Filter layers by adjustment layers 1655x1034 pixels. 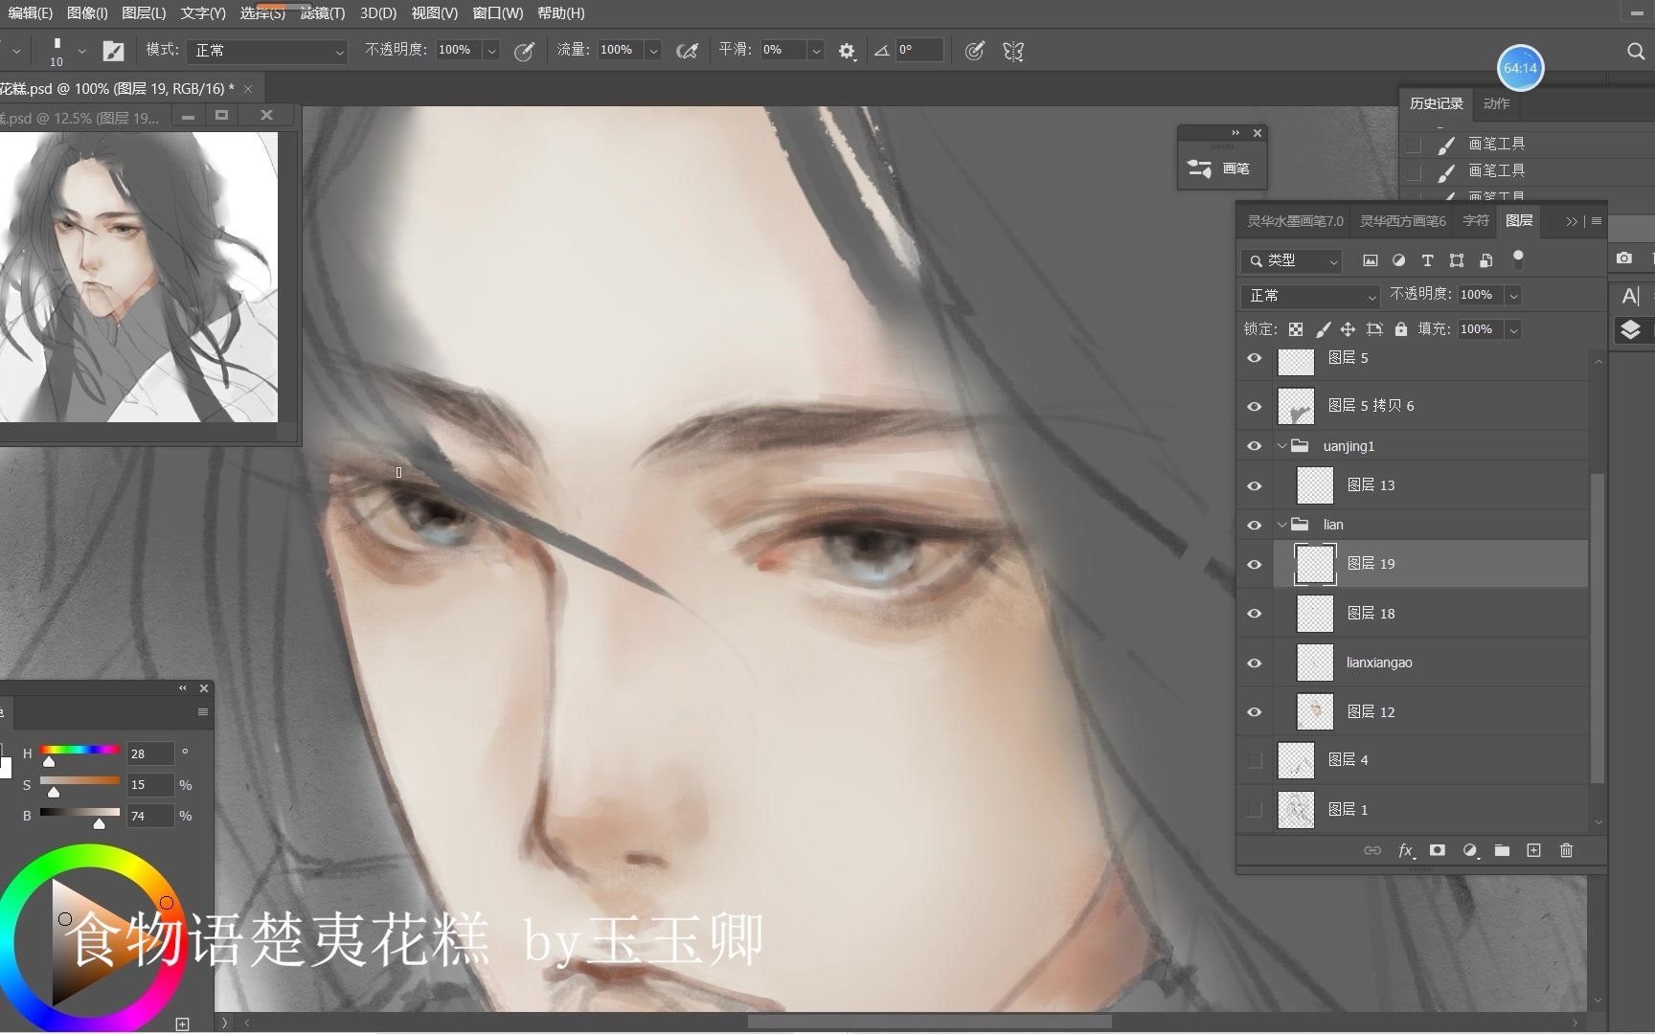click(x=1399, y=260)
